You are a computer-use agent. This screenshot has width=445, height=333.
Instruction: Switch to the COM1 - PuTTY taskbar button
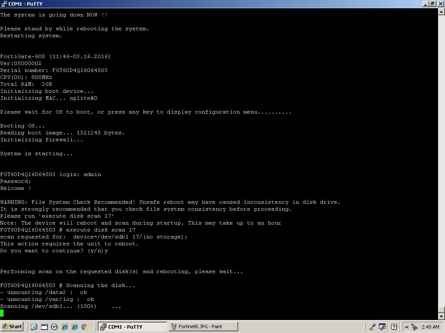click(133, 326)
